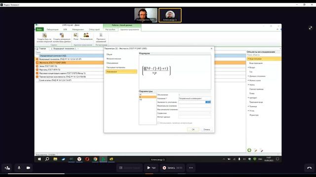Open the Протокол изменений ribbon icon
Image resolution: width=316 pixels, height=177 pixels.
click(x=101, y=35)
